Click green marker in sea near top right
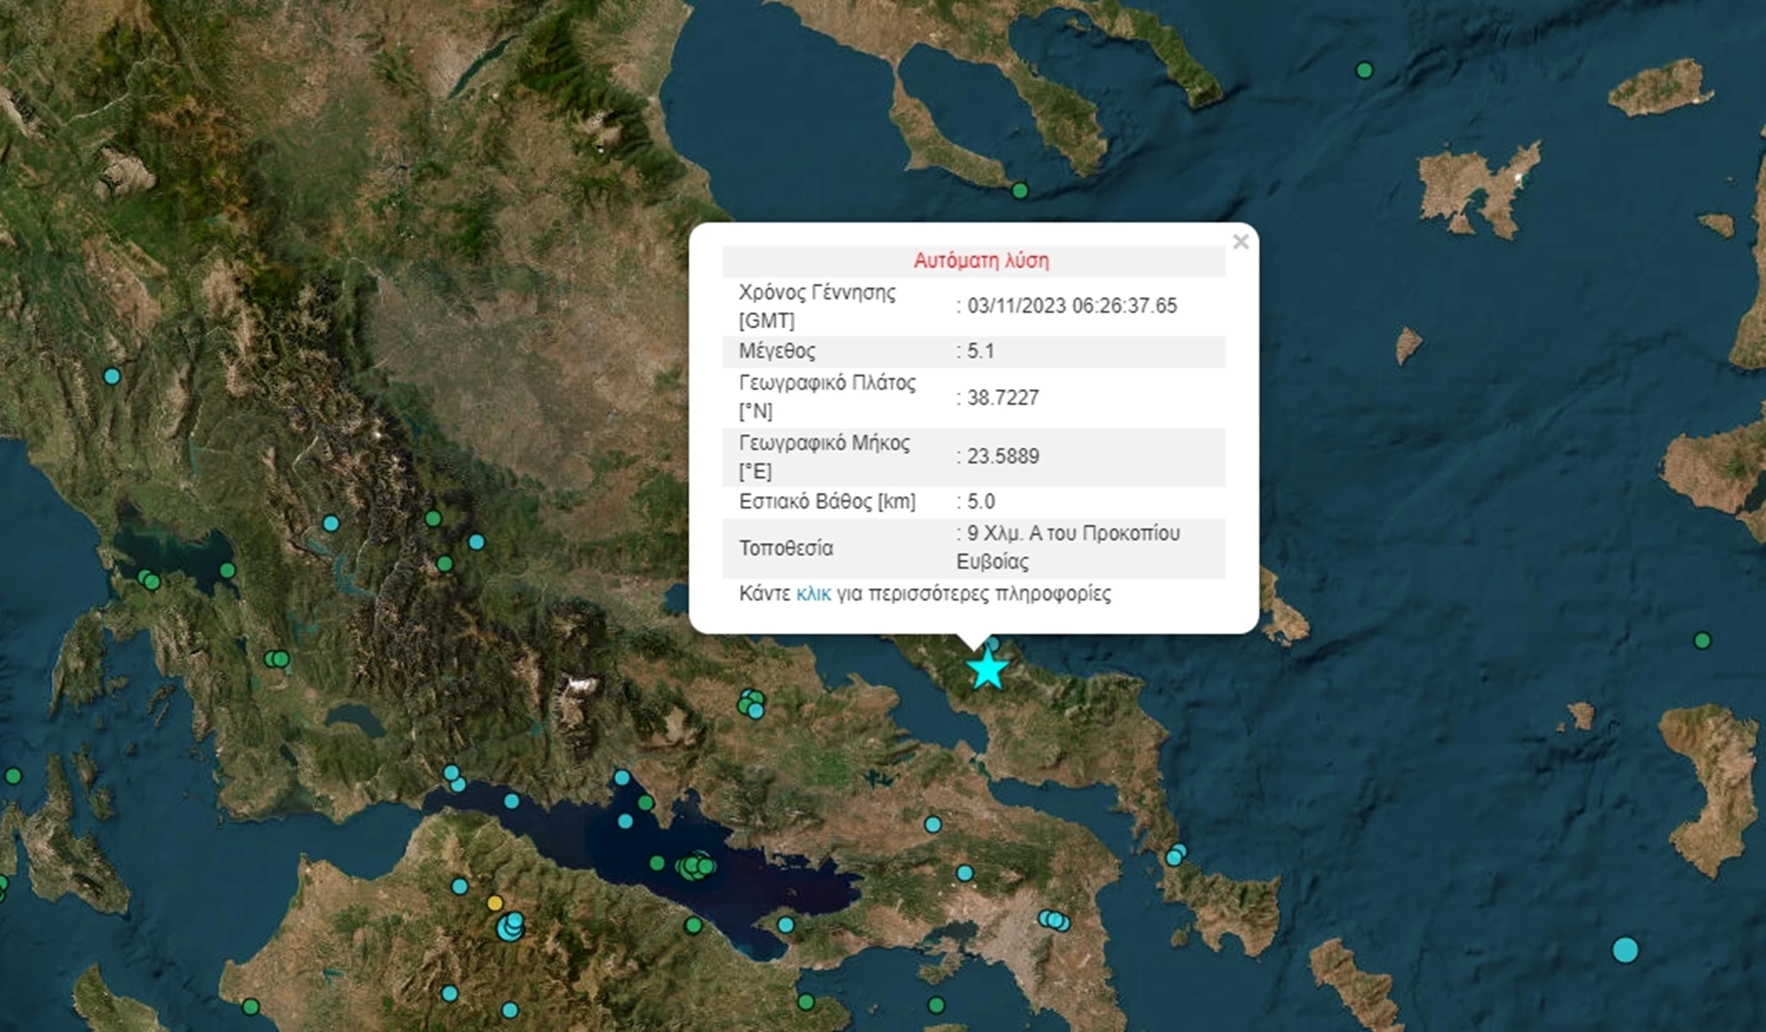Screen dimensions: 1766x1032 (x=1364, y=70)
